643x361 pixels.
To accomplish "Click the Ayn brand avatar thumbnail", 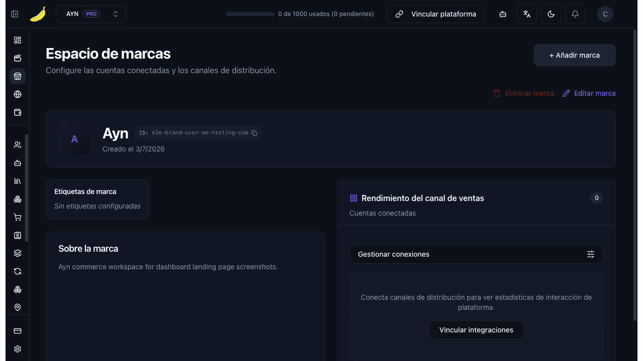I will point(74,139).
